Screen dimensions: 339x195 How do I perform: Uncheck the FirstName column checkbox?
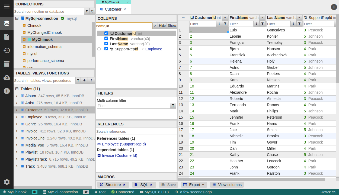106,38
